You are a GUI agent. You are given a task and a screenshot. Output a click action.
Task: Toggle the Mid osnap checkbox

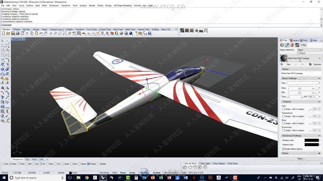point(26,164)
